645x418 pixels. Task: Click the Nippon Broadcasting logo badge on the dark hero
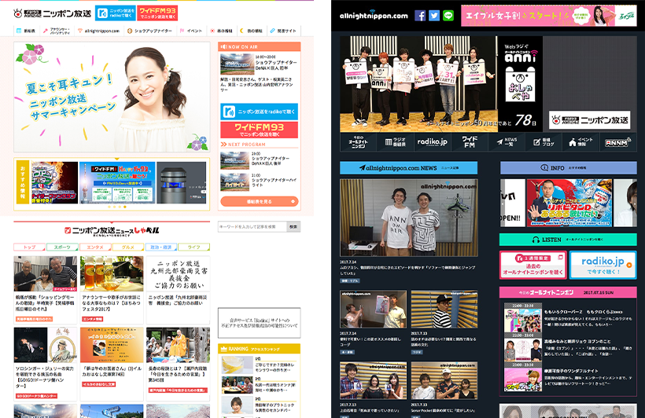coord(589,120)
